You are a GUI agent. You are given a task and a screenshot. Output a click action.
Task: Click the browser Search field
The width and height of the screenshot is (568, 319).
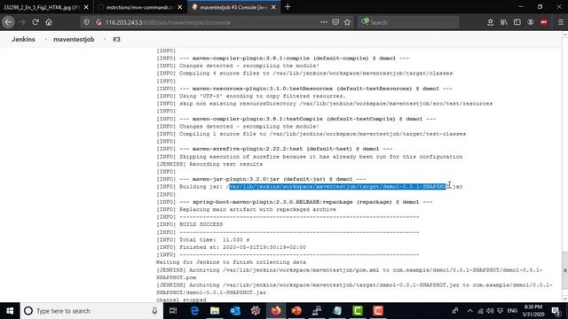pyautogui.click(x=408, y=22)
